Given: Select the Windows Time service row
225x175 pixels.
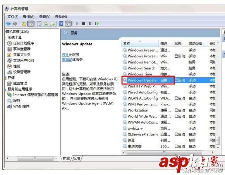Looking at the screenshot, I should click(x=169, y=74).
